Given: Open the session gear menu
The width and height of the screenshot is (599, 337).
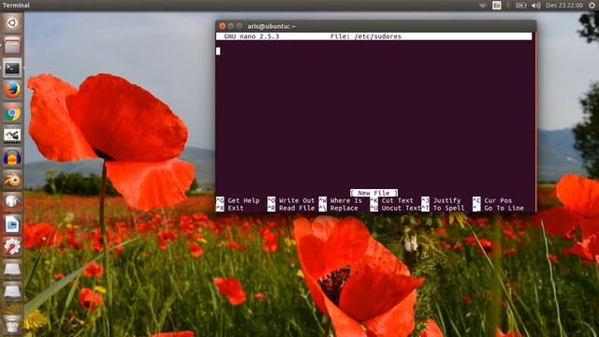Looking at the screenshot, I should pyautogui.click(x=592, y=6).
